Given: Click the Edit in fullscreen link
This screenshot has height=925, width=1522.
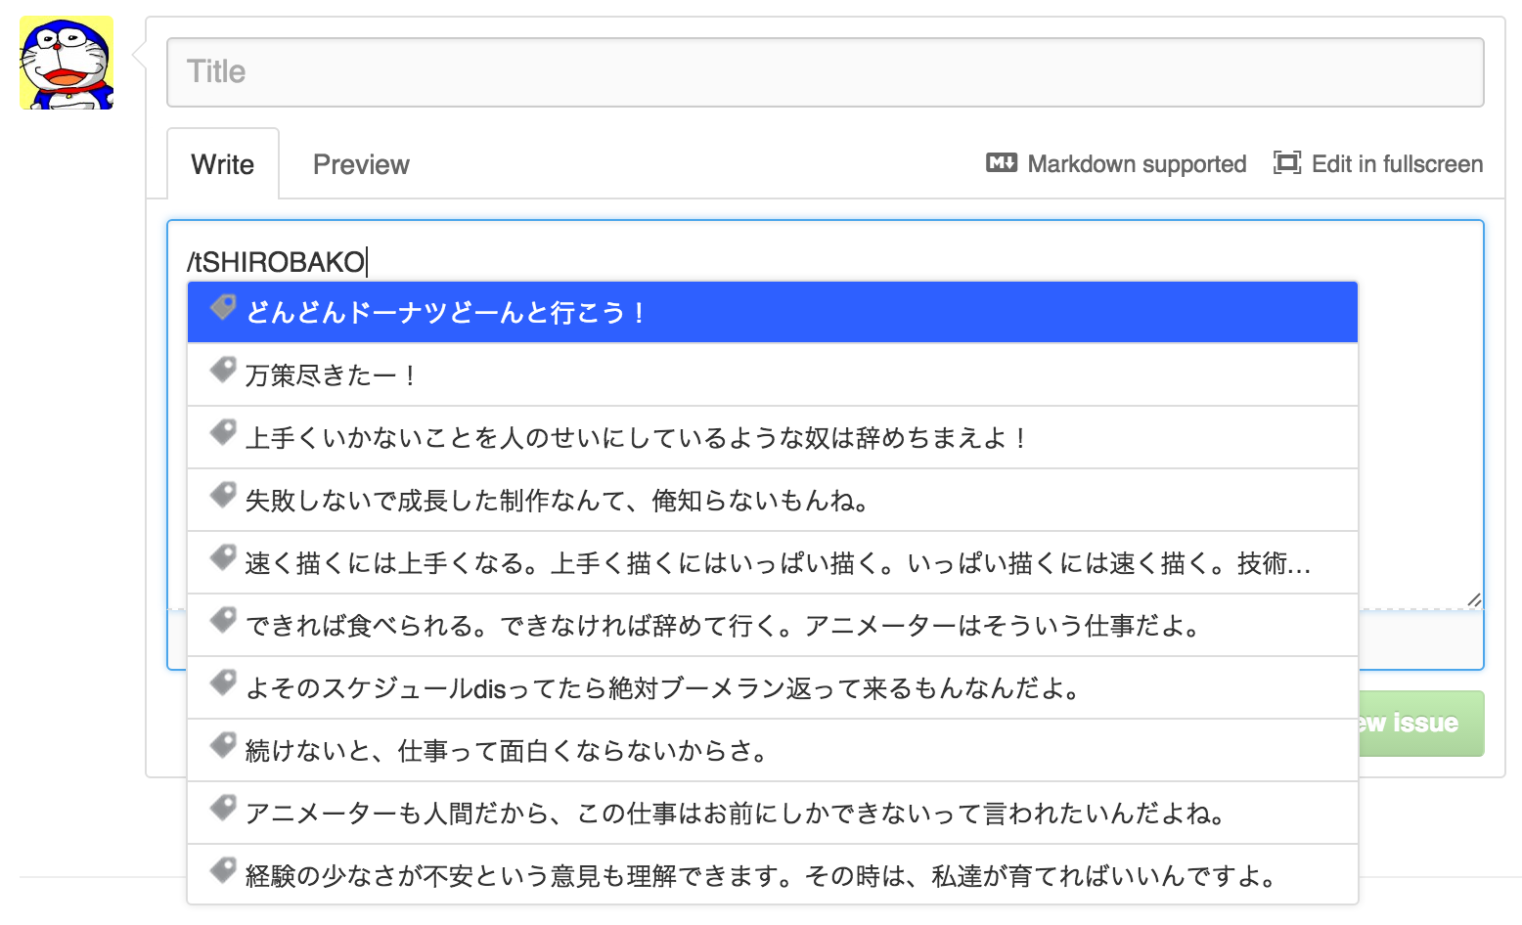Looking at the screenshot, I should click(x=1378, y=163).
